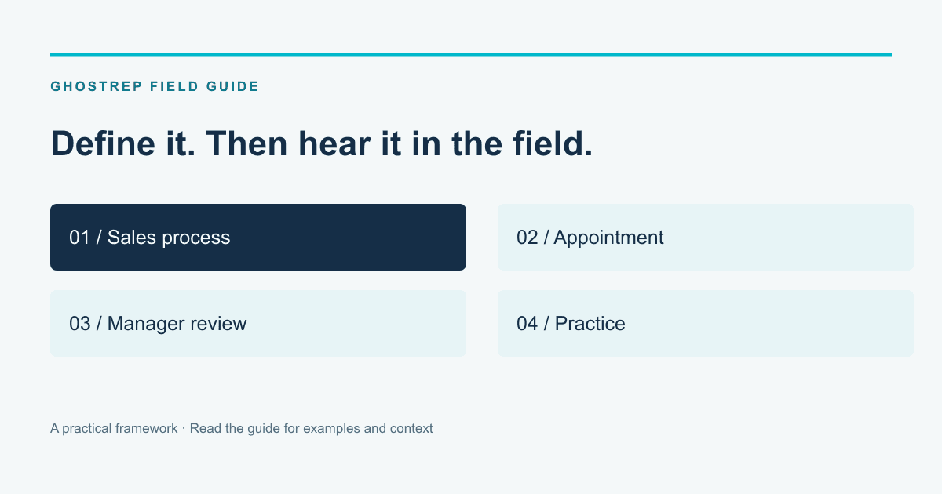Click the 'A practical framework' footer text
The height and width of the screenshot is (494, 942).
[114, 429]
